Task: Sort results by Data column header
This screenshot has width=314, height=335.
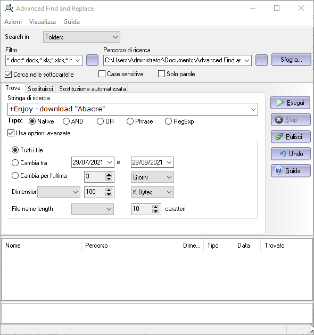Action: point(247,246)
